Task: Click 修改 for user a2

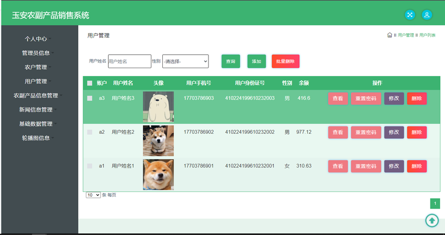Action: pyautogui.click(x=394, y=132)
